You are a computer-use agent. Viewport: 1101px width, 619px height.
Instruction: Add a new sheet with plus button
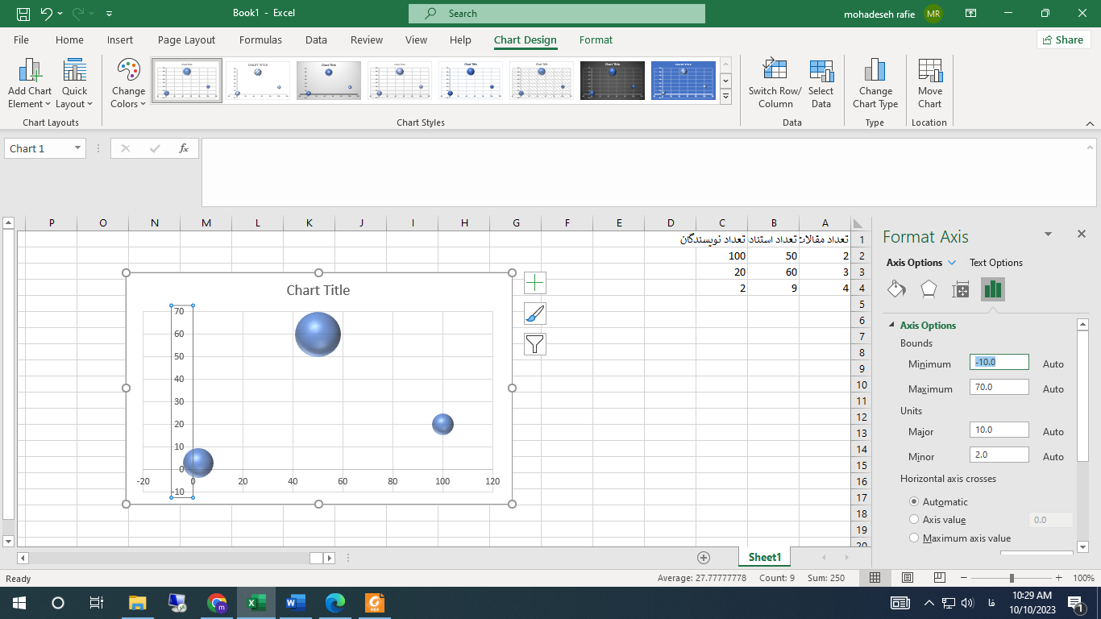(x=704, y=558)
